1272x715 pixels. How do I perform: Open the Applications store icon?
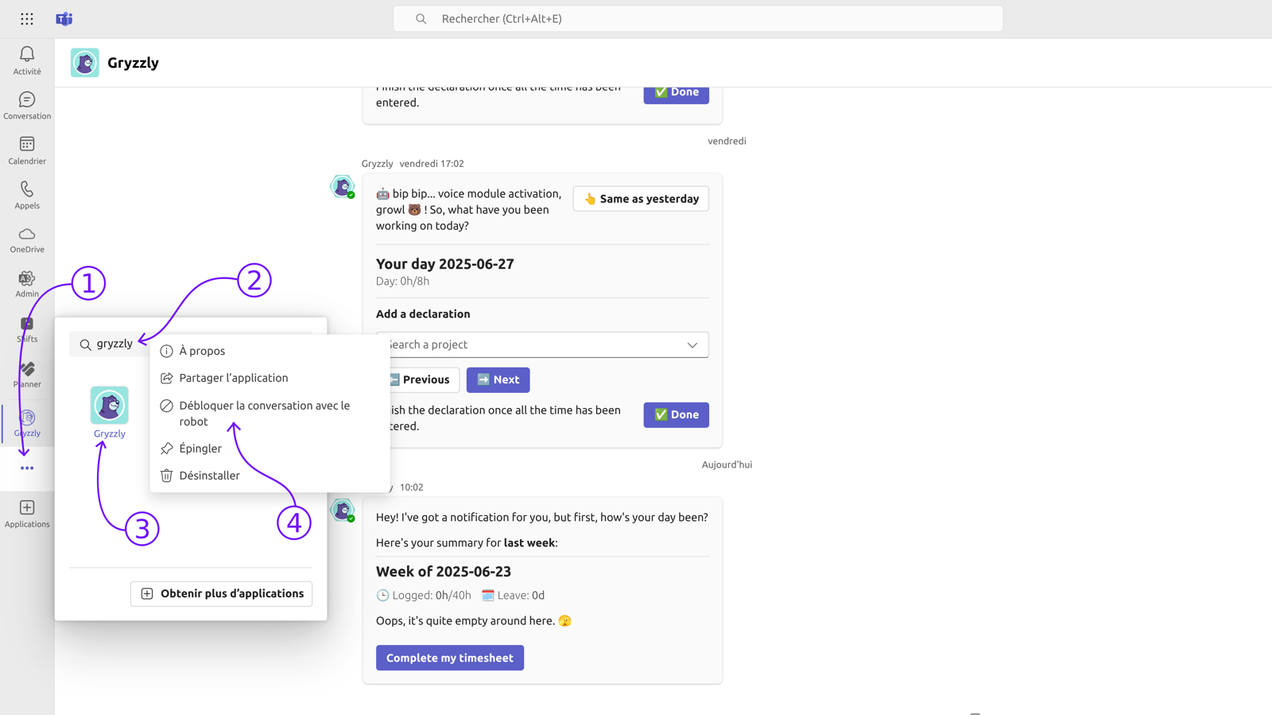(27, 514)
